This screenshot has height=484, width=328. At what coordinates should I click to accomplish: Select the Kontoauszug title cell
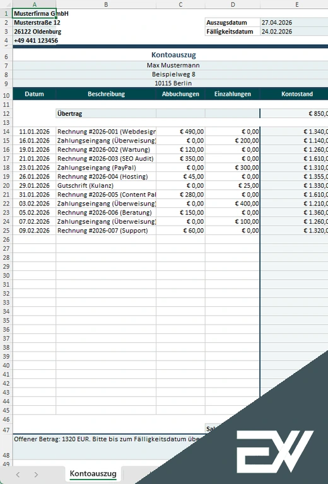(x=173, y=55)
